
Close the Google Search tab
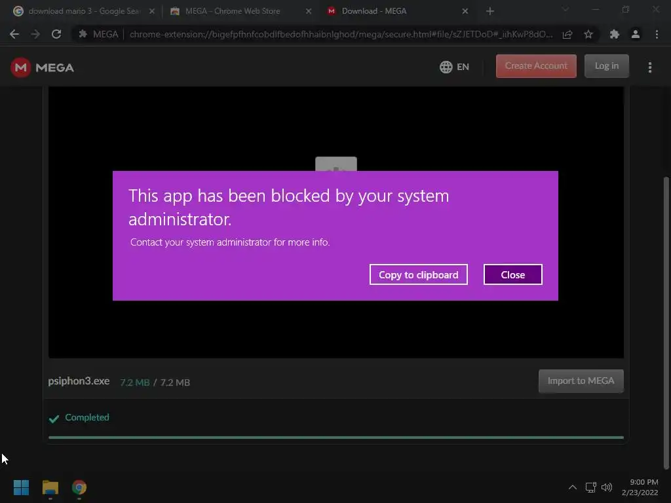[x=151, y=11]
